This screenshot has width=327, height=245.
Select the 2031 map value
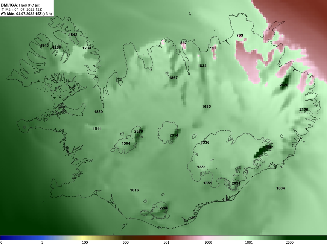(236, 183)
